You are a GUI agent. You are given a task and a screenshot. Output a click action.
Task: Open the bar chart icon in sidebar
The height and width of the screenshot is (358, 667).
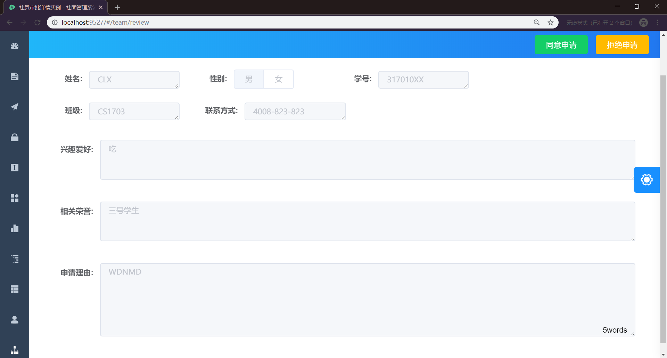coord(15,228)
